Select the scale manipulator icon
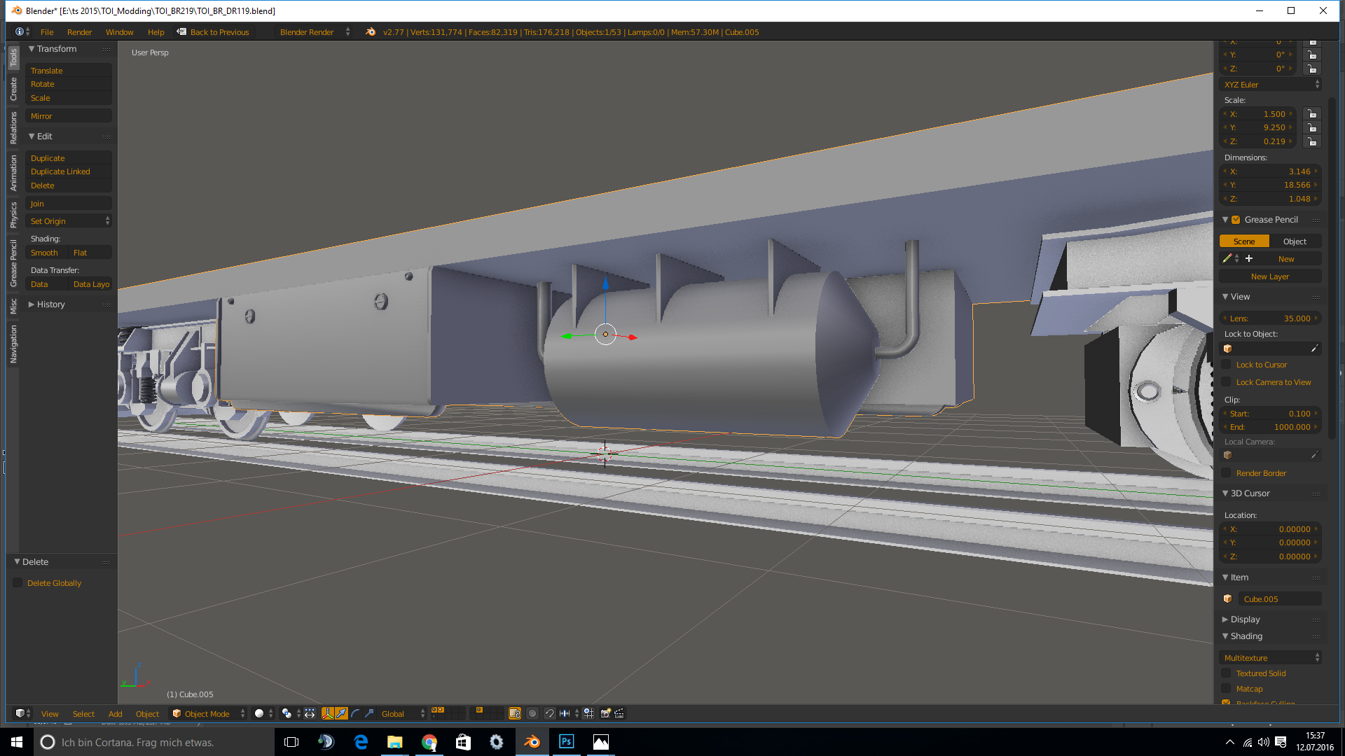The height and width of the screenshot is (756, 1345). tap(369, 713)
